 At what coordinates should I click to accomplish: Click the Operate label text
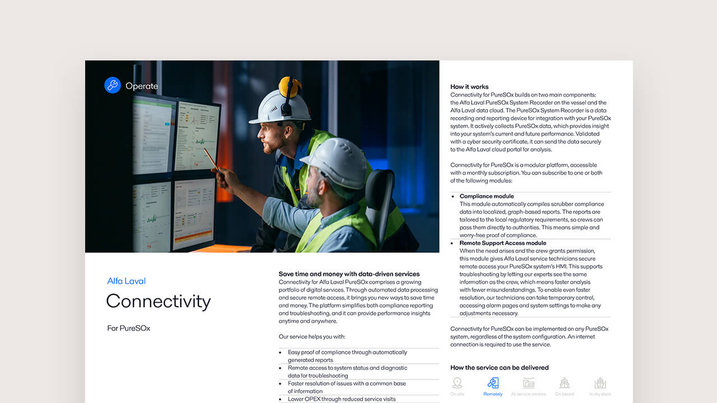click(142, 86)
